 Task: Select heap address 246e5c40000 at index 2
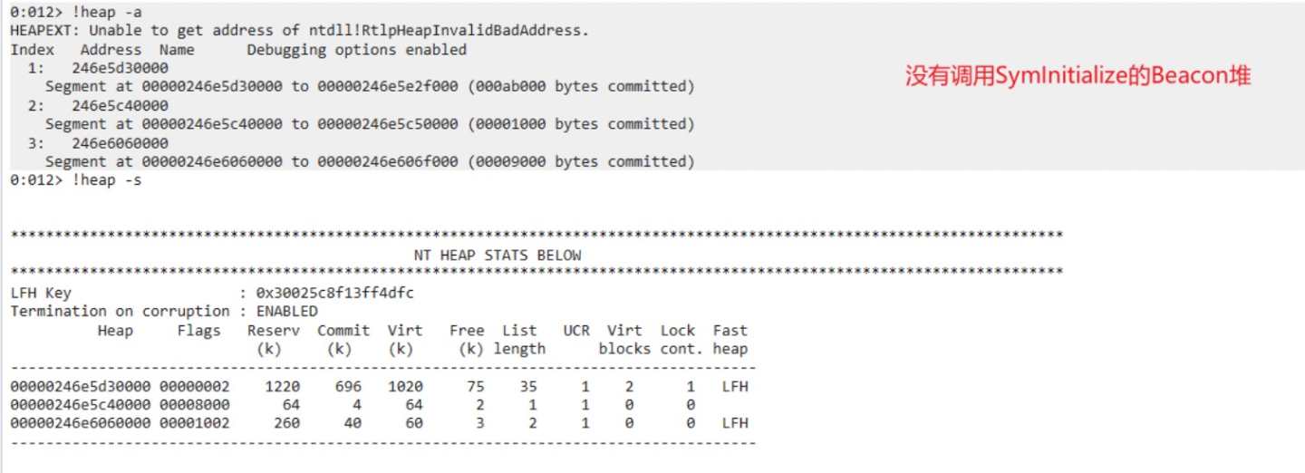coord(120,105)
